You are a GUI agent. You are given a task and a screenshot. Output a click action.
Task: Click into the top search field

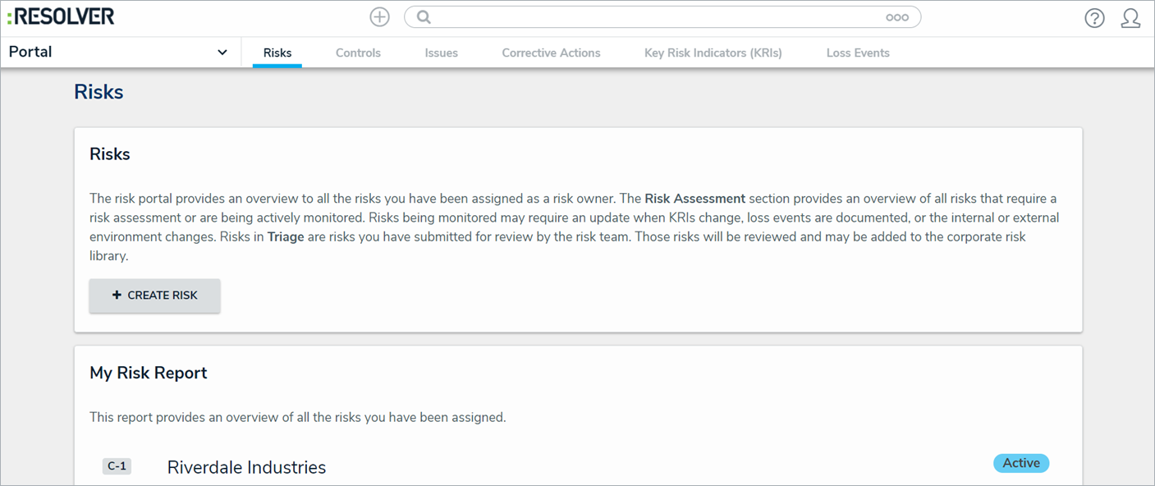pos(662,17)
